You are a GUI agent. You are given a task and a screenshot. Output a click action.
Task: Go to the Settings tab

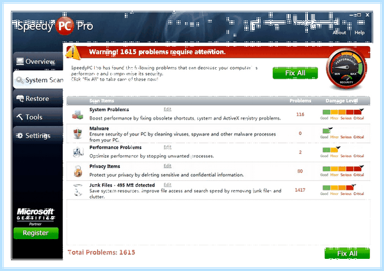tap(38, 135)
